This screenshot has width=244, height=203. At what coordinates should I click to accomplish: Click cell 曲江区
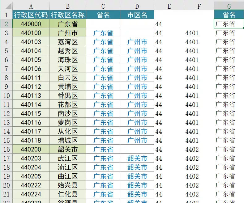click(x=68, y=176)
